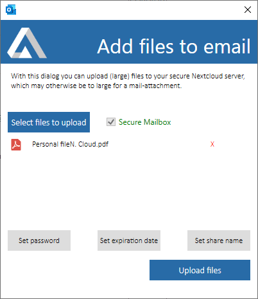
Task: Click the Add files to email heading
Action: [x=174, y=46]
